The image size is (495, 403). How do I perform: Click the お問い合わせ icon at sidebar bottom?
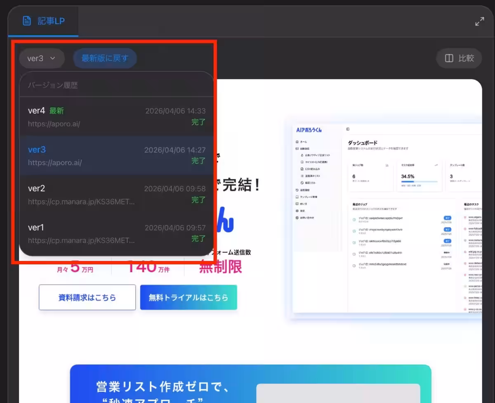click(x=297, y=218)
